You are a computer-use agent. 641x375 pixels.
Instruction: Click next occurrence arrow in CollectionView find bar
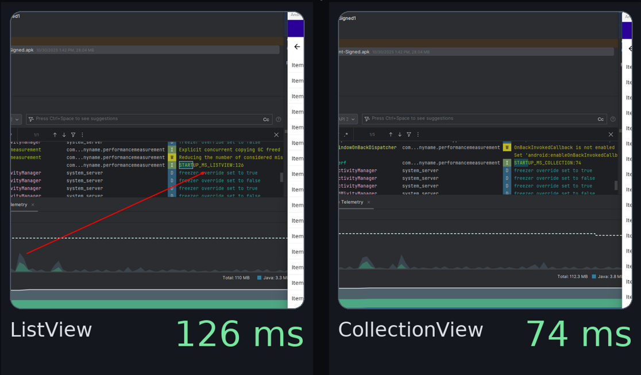400,135
